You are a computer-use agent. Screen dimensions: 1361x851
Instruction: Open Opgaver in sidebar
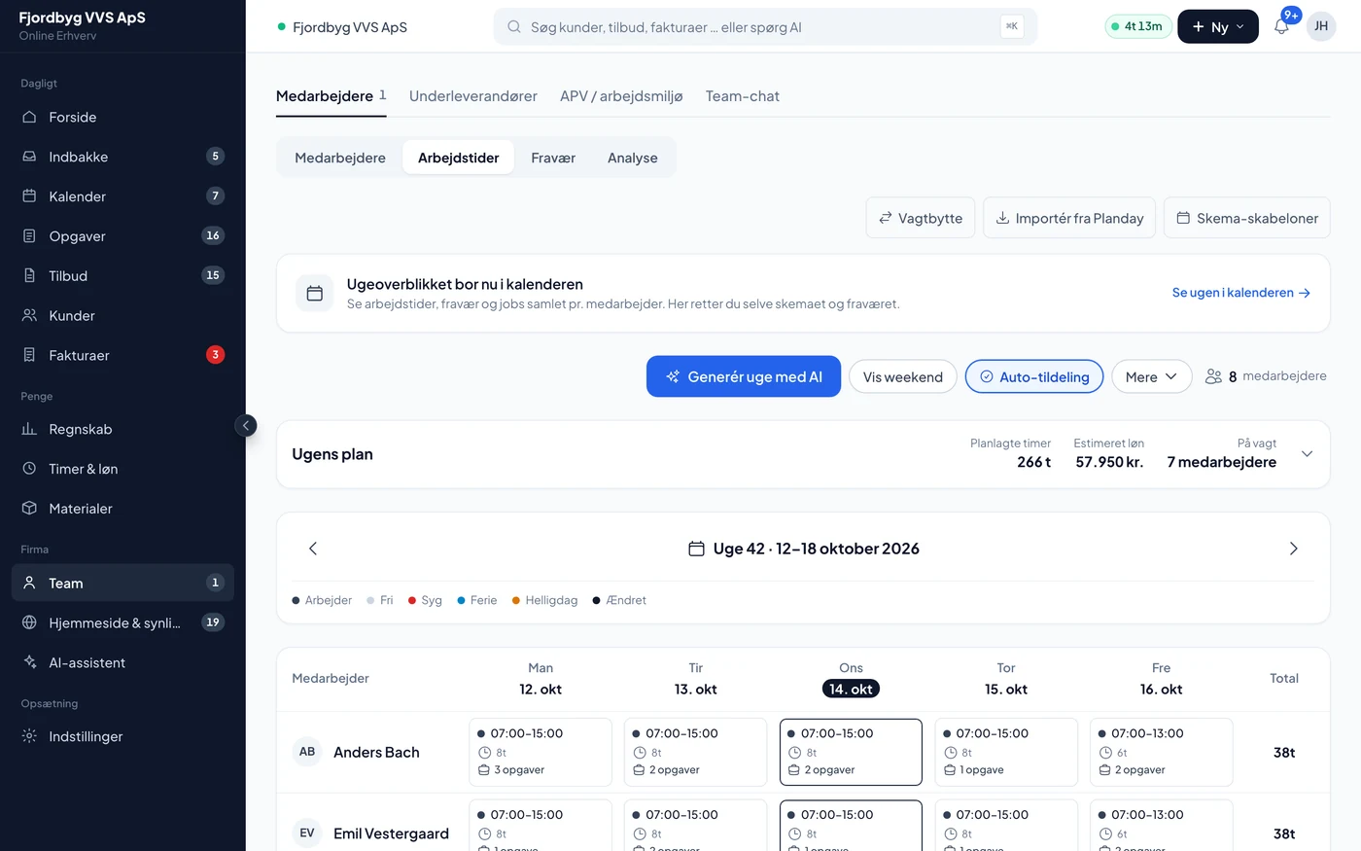[122, 236]
